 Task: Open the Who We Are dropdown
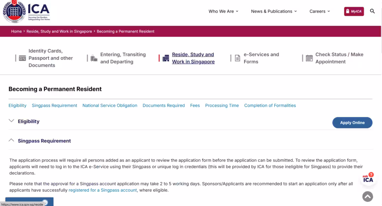click(223, 11)
